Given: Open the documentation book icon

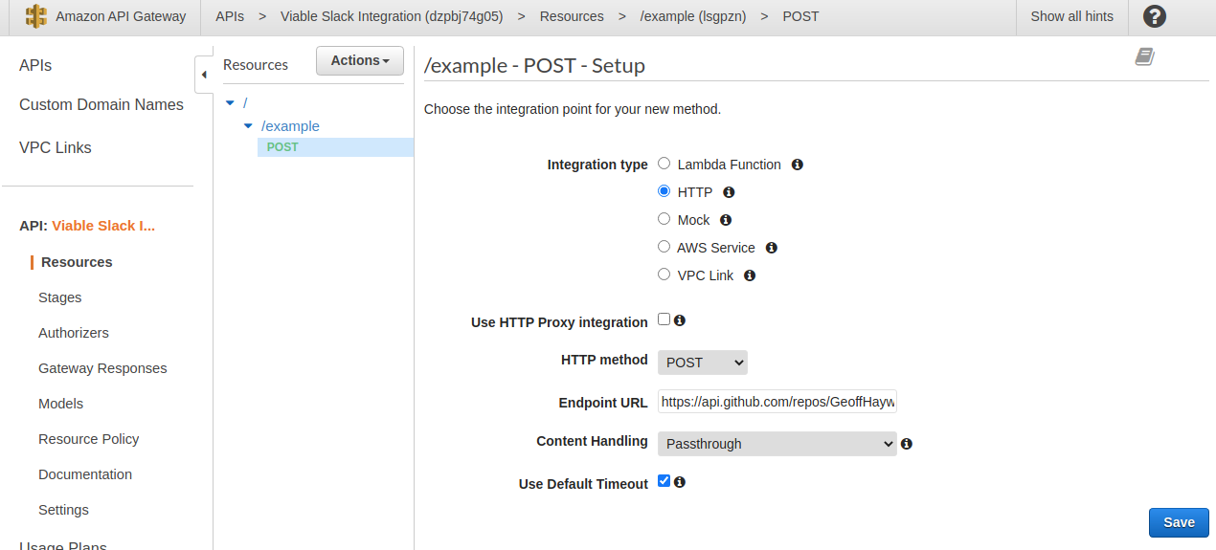Looking at the screenshot, I should [x=1145, y=57].
